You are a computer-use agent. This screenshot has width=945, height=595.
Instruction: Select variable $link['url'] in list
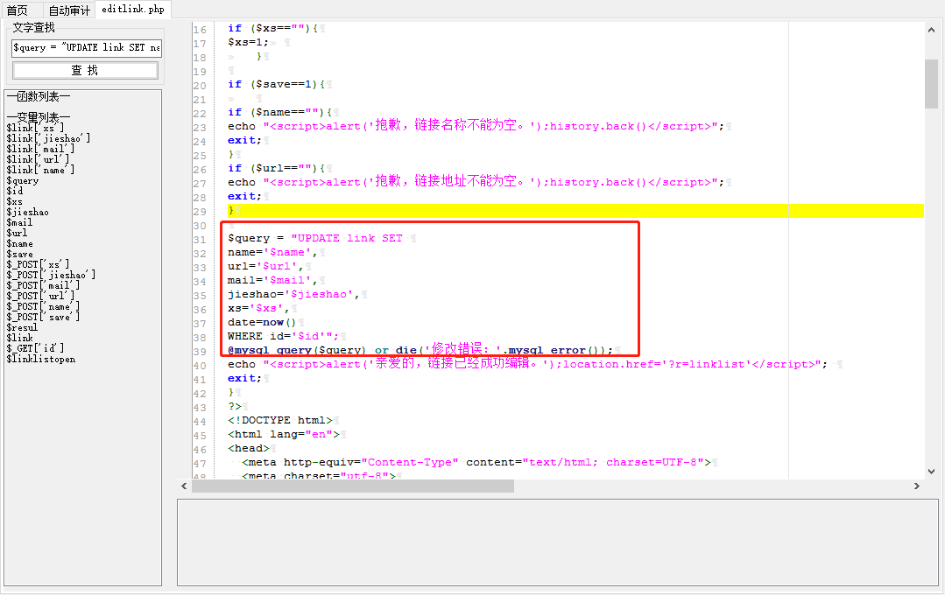38,159
